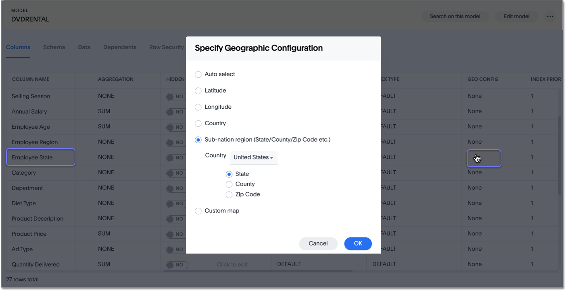Choose Latitude as the geographic type
Viewport: 566px width, 291px height.
tap(198, 91)
